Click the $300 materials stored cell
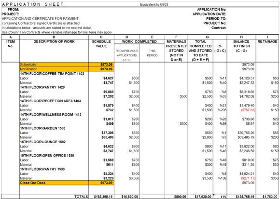This screenshot has height=199, width=280. 183,124
